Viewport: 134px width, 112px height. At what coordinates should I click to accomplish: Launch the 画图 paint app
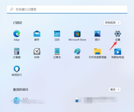coord(77,53)
